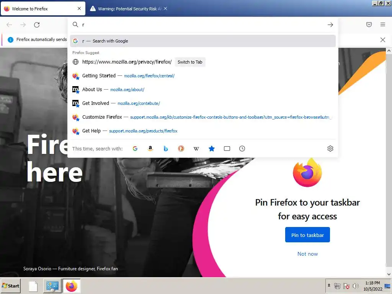Click the forward navigation arrow
The height and width of the screenshot is (294, 392).
tap(23, 25)
